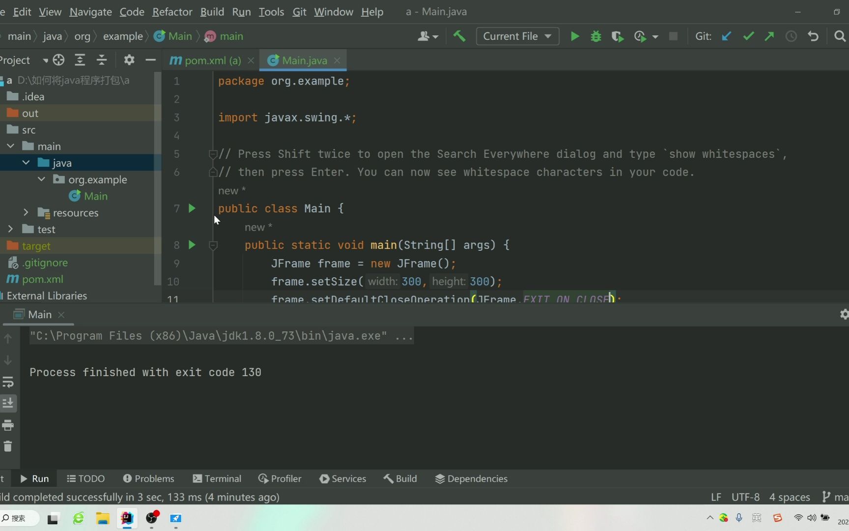Close the pom.xml editor tab

pos(251,60)
